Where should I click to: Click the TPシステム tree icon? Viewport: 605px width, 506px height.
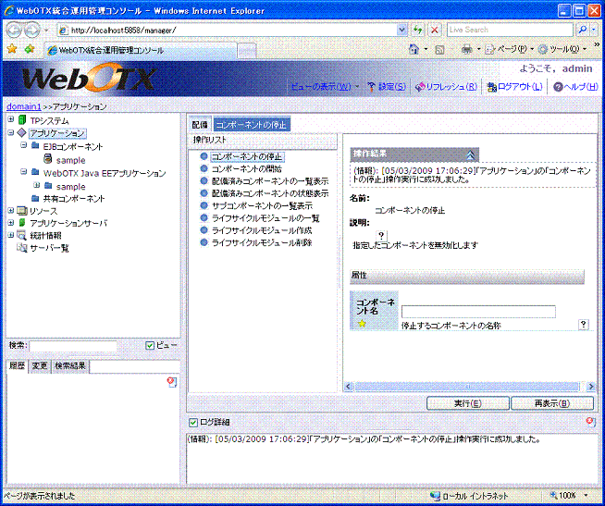(22, 120)
